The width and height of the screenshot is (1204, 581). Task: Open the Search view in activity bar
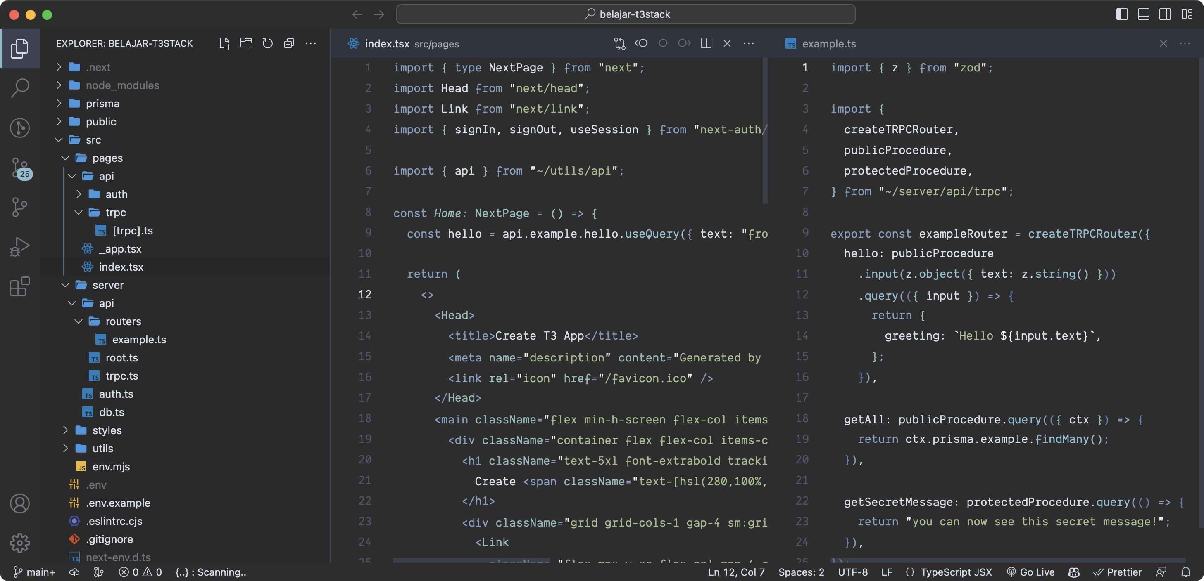[20, 88]
